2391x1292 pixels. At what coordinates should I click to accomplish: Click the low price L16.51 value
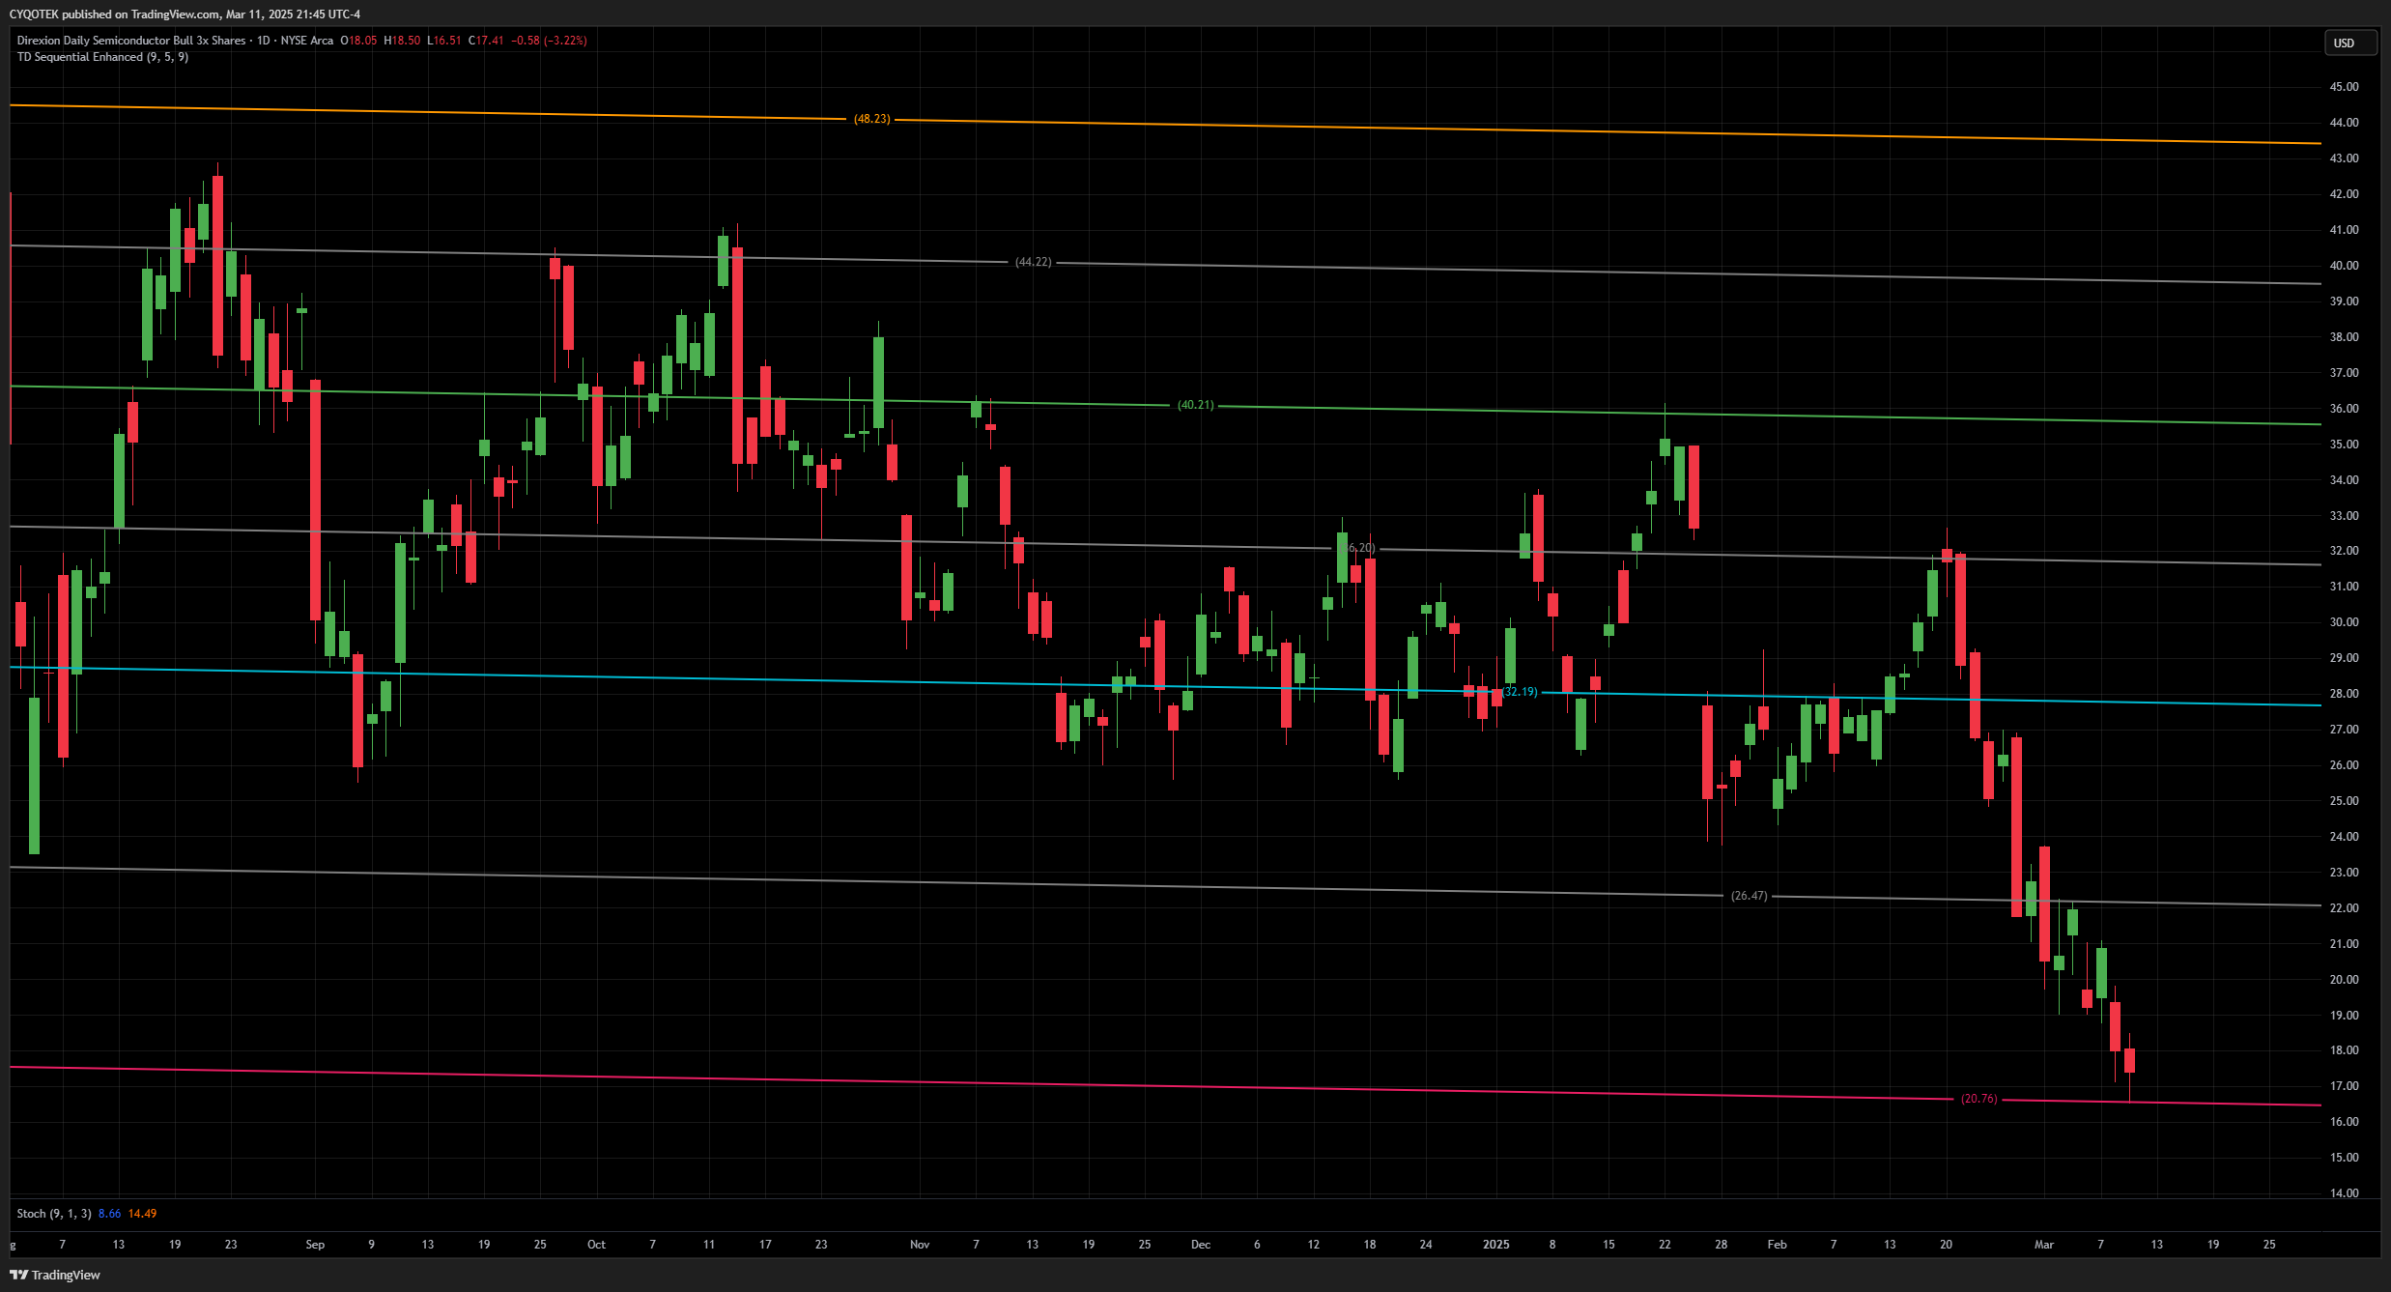click(444, 41)
